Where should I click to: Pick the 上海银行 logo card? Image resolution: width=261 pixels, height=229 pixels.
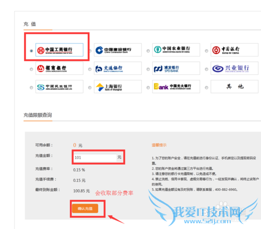(x=118, y=86)
